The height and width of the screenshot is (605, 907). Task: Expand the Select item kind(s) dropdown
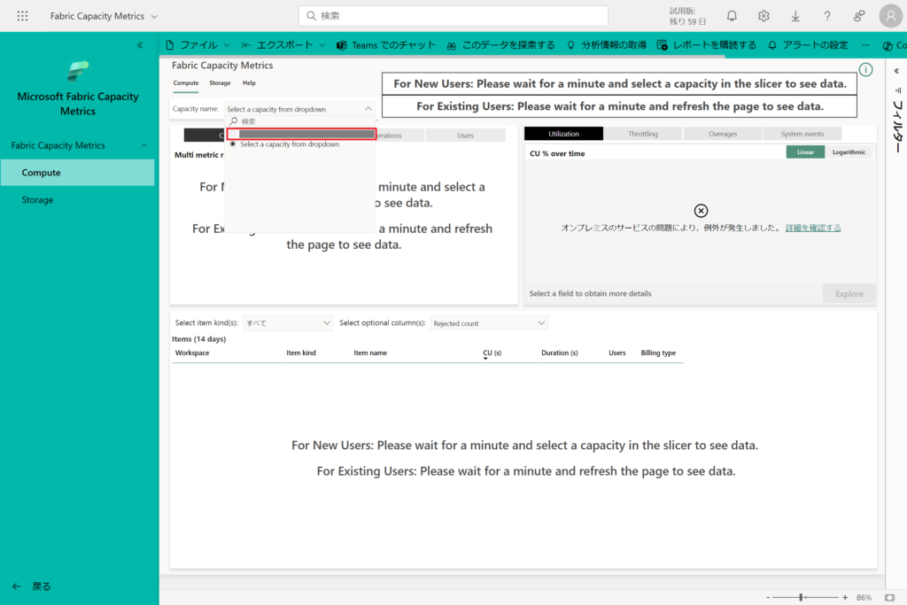point(288,323)
